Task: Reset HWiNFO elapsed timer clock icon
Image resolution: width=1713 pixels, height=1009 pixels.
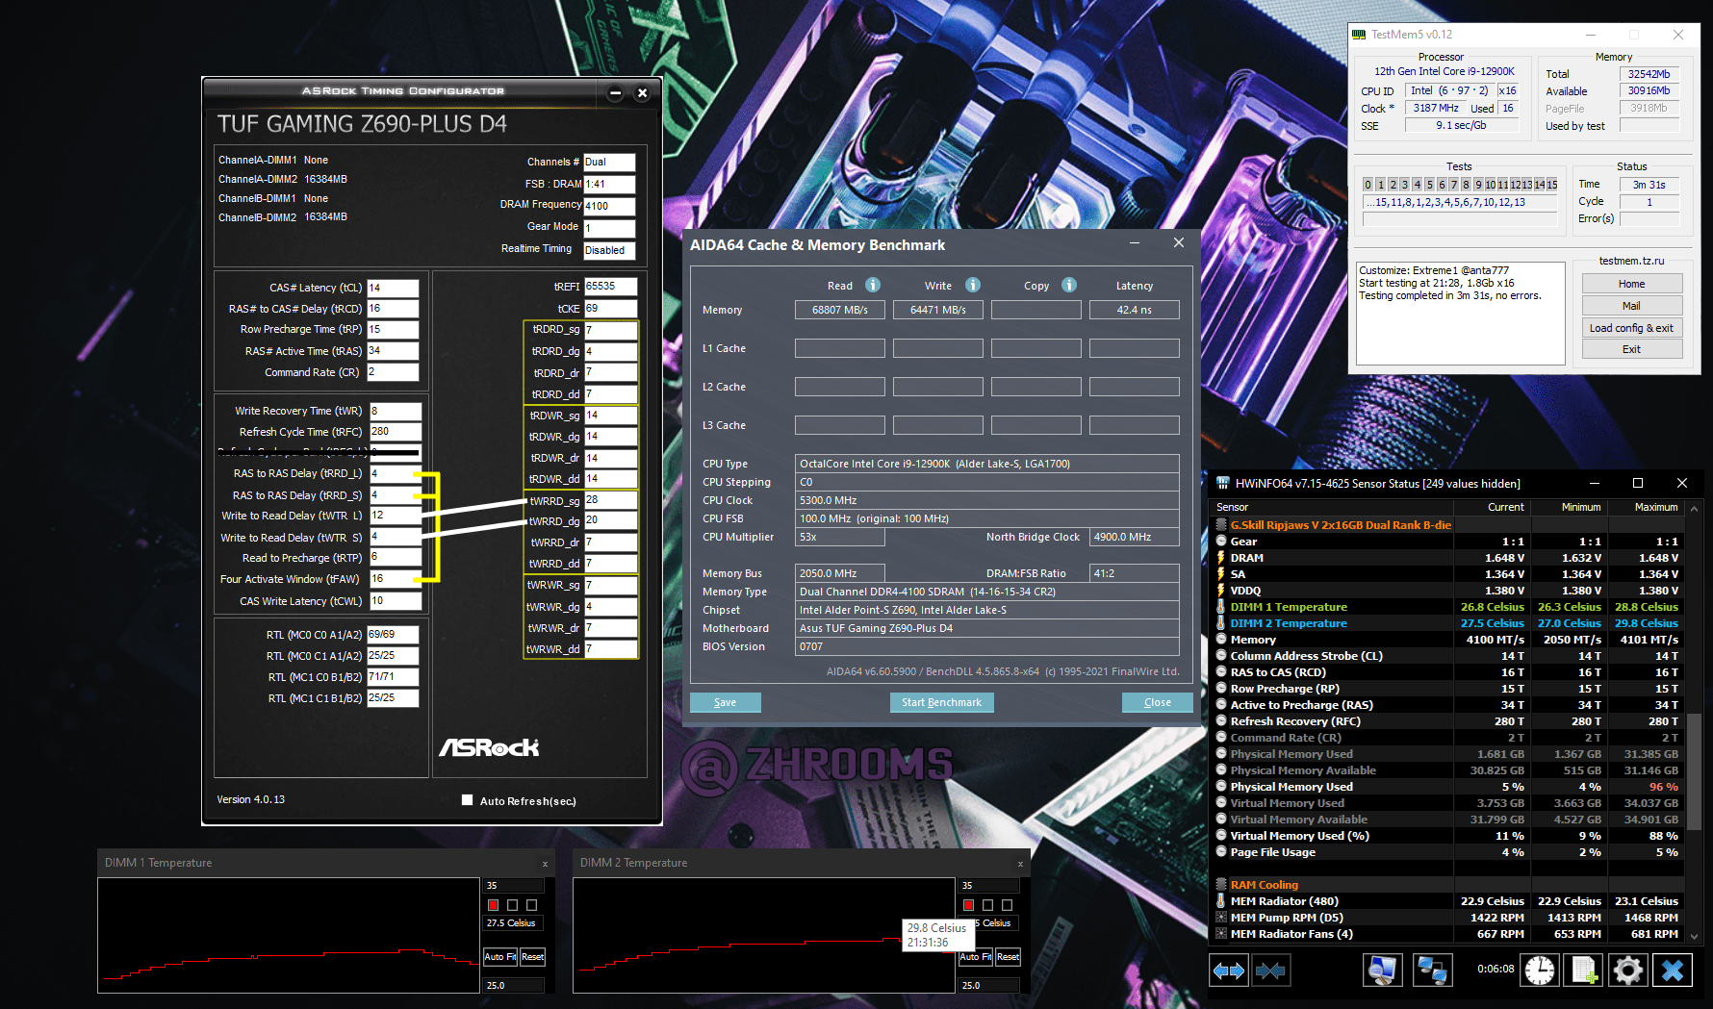Action: pos(1540,971)
